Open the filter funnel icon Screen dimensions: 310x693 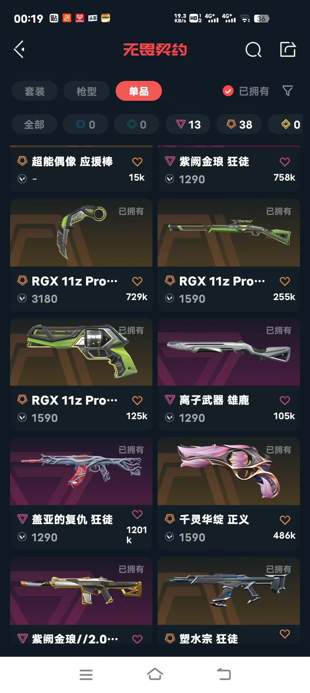tap(288, 91)
